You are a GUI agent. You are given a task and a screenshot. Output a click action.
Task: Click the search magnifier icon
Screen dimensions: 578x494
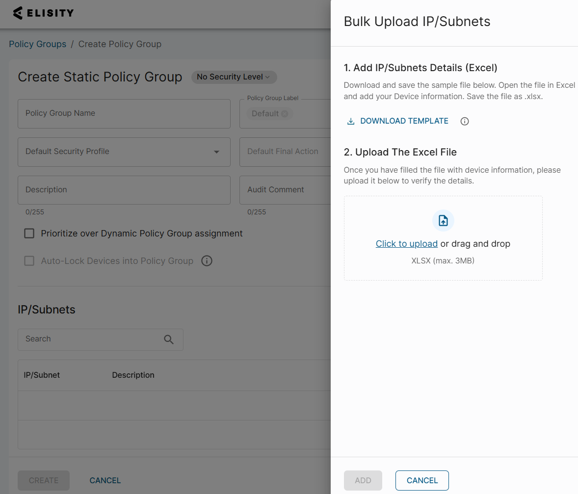169,339
